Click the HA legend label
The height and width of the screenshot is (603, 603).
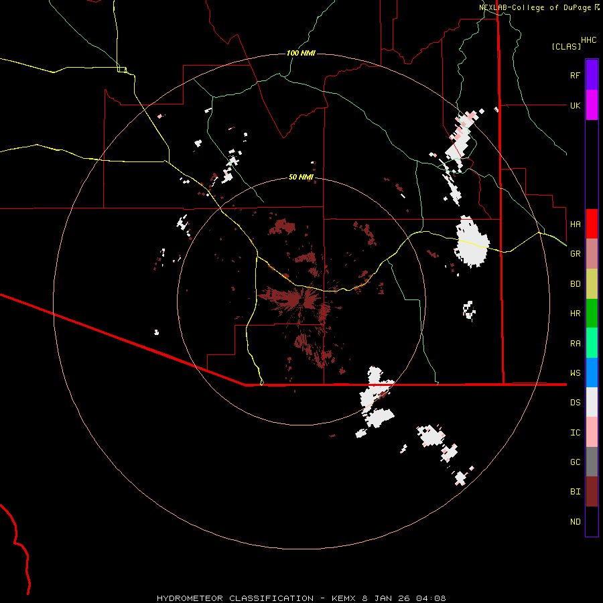point(575,224)
